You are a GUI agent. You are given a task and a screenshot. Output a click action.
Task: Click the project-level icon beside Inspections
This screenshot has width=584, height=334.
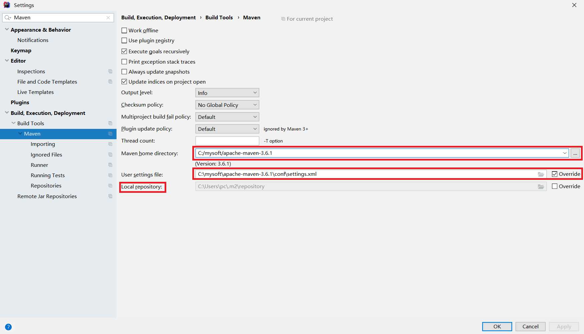[110, 71]
